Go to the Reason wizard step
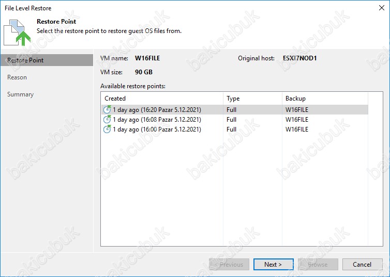 coord(17,77)
